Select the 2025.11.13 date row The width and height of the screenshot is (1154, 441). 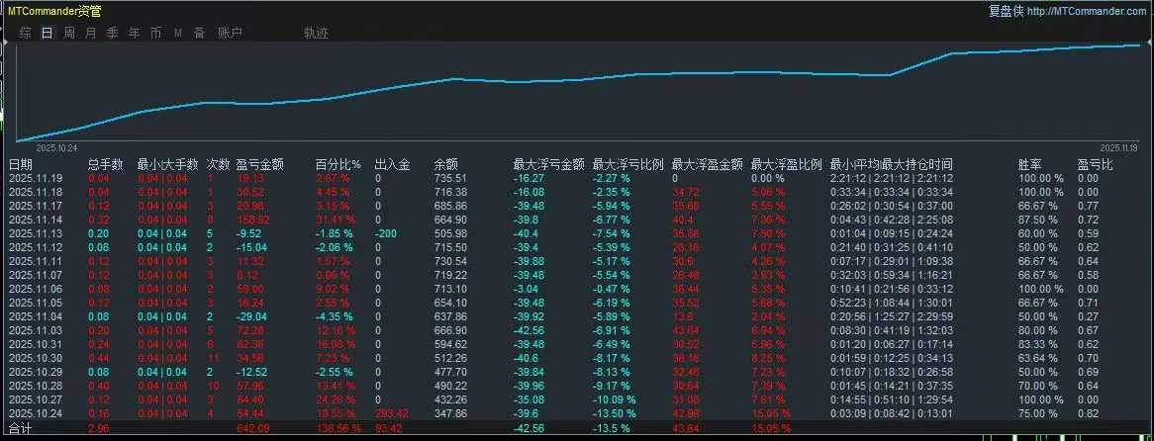tap(577, 233)
